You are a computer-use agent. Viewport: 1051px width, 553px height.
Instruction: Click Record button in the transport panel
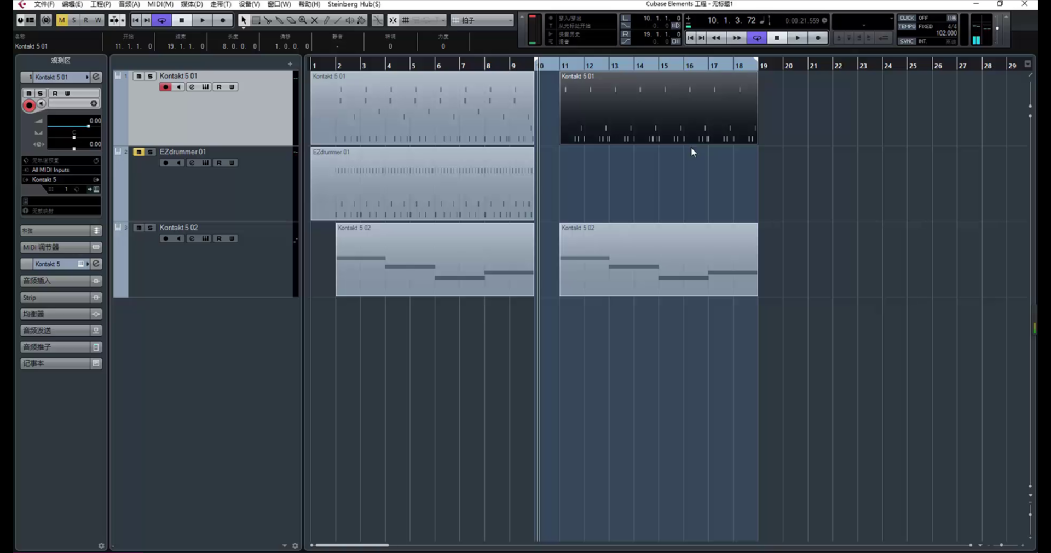818,38
